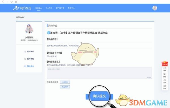Open 我的课表 in the left sidebar
Image resolution: width=170 pixels, height=108 pixels.
(29, 51)
